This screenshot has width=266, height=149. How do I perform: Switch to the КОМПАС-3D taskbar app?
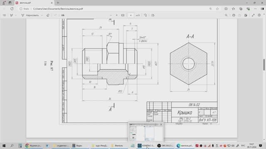pyautogui.click(x=146, y=145)
